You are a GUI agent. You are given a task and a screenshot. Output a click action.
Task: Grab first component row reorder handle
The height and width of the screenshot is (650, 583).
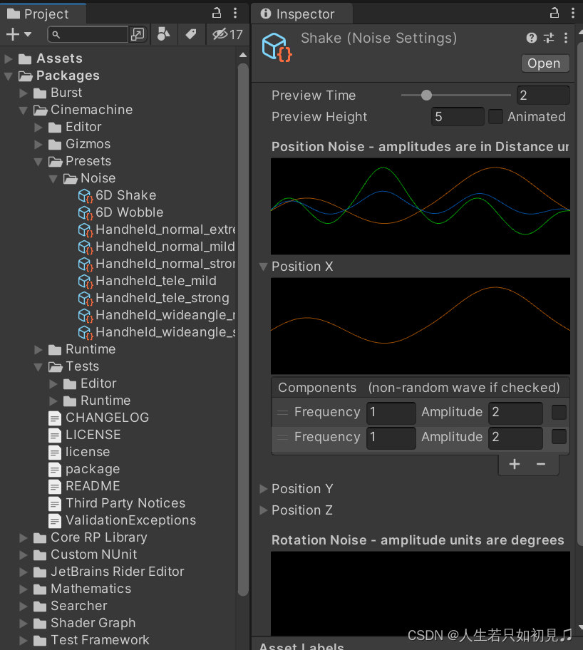pos(282,413)
